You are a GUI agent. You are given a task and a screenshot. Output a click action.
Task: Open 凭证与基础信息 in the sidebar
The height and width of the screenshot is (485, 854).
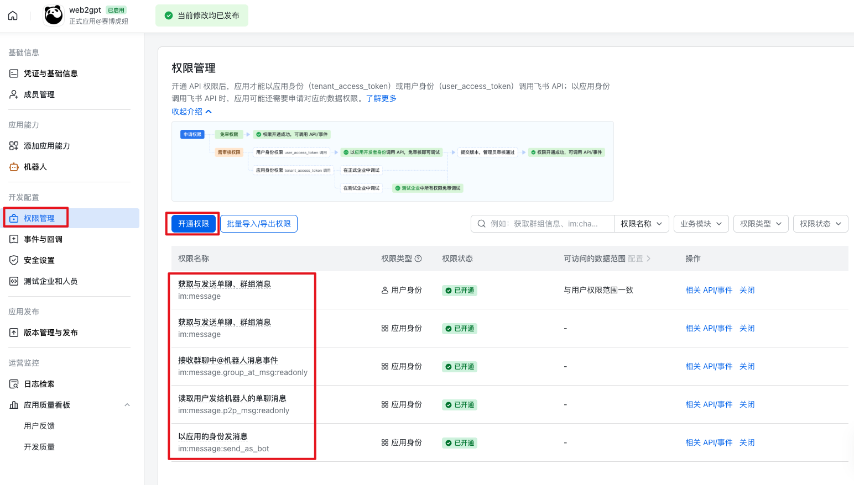pyautogui.click(x=50, y=73)
